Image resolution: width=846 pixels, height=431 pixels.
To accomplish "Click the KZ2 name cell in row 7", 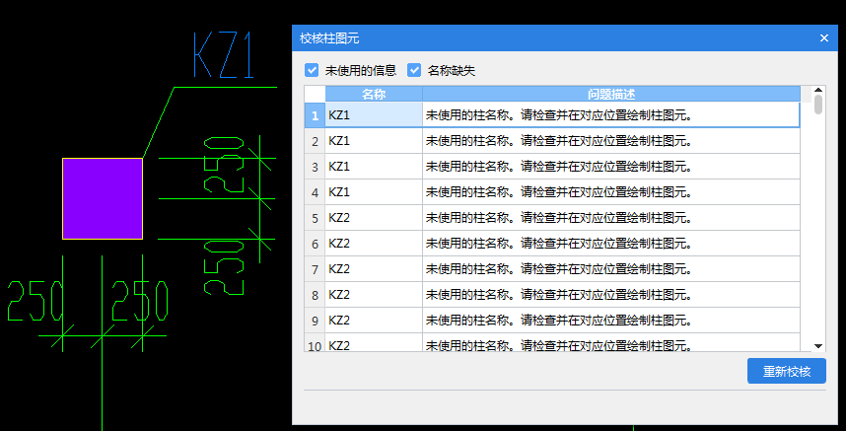I will click(x=374, y=269).
